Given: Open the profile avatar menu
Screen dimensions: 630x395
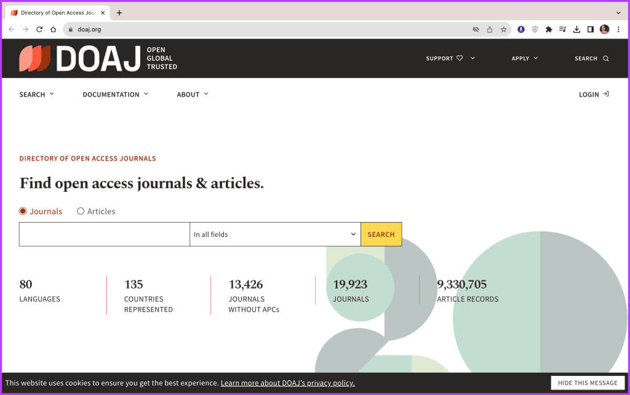Looking at the screenshot, I should coord(604,30).
